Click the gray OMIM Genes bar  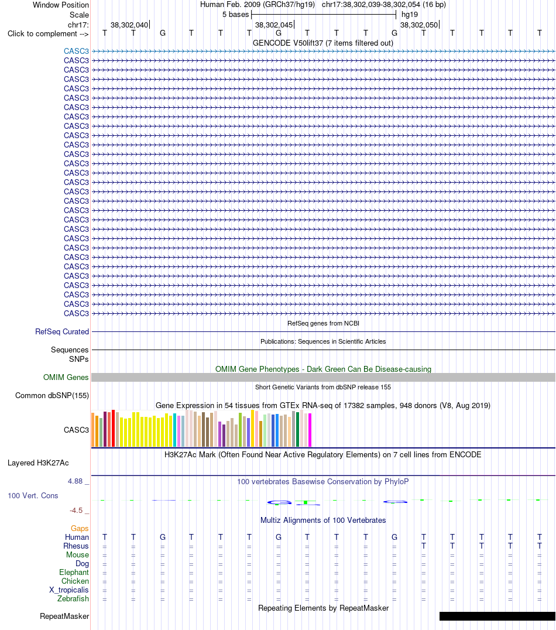323,377
